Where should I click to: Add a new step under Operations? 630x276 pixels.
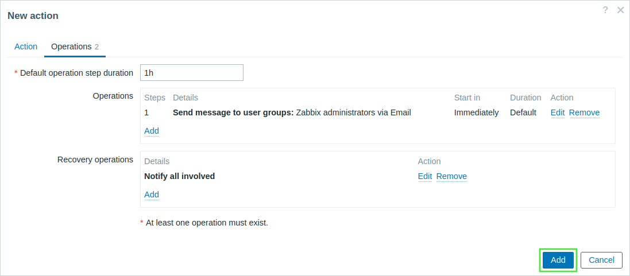tap(152, 131)
